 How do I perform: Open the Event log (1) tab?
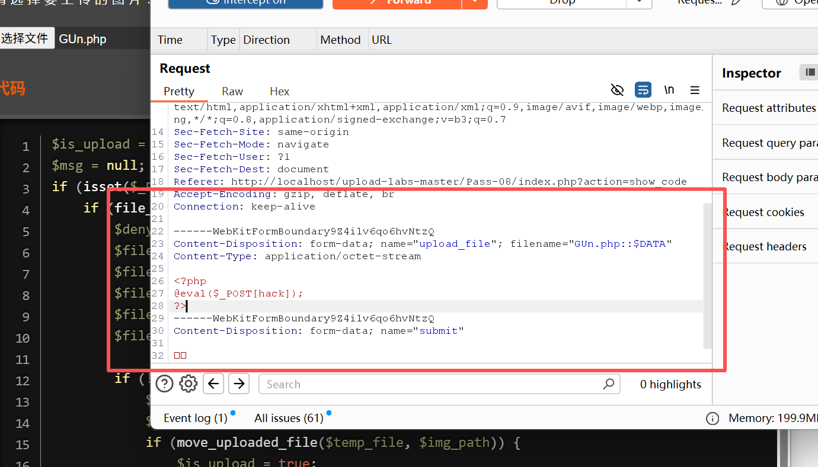tap(196, 418)
